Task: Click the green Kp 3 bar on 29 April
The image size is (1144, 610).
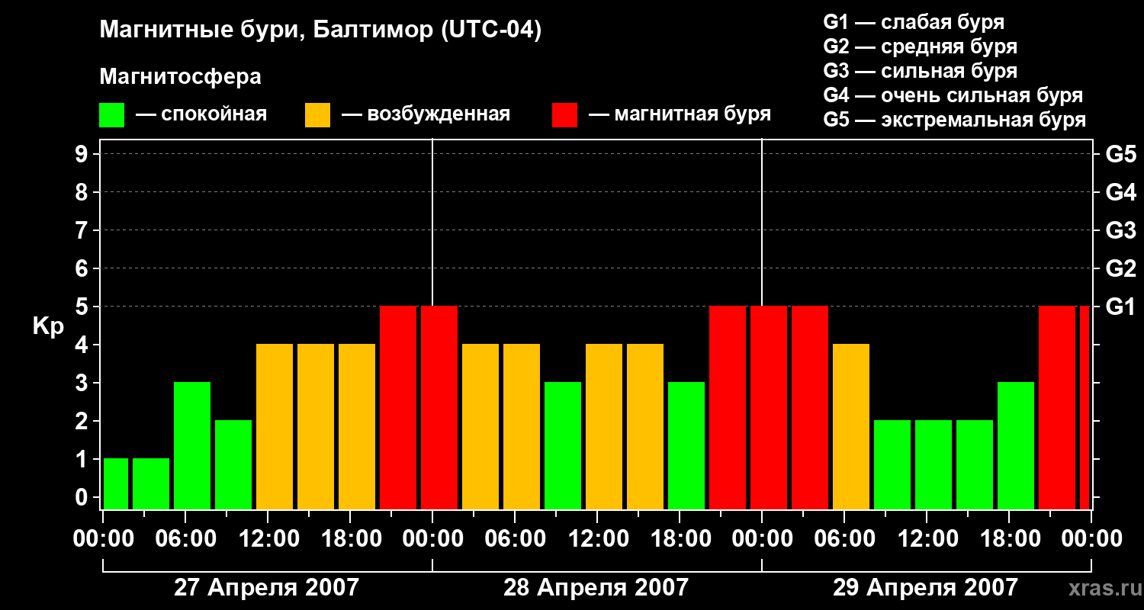Action: point(1016,445)
